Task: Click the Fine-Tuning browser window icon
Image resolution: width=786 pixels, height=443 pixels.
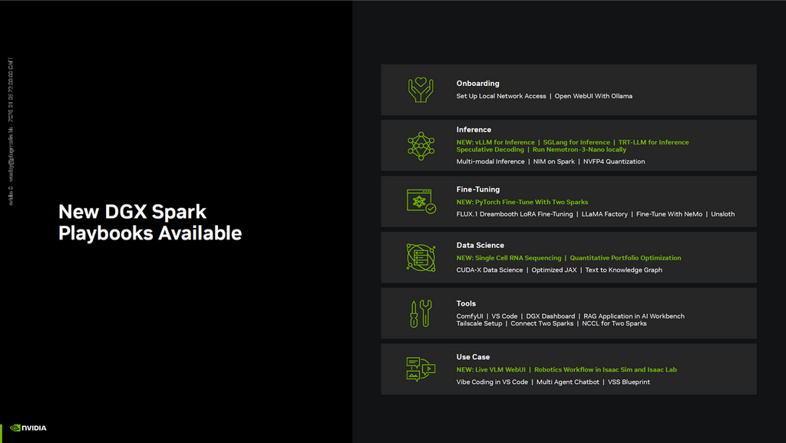Action: coord(421,201)
